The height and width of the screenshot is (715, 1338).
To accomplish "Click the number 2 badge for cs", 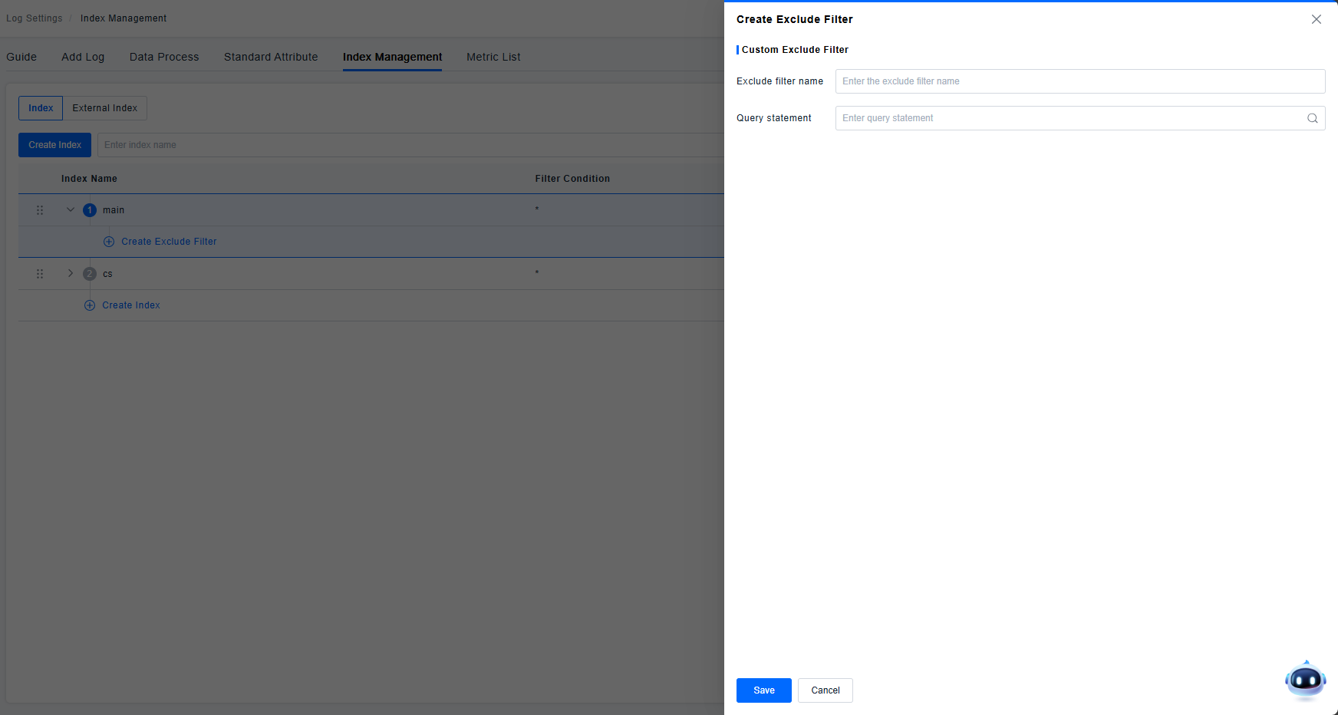I will [90, 274].
